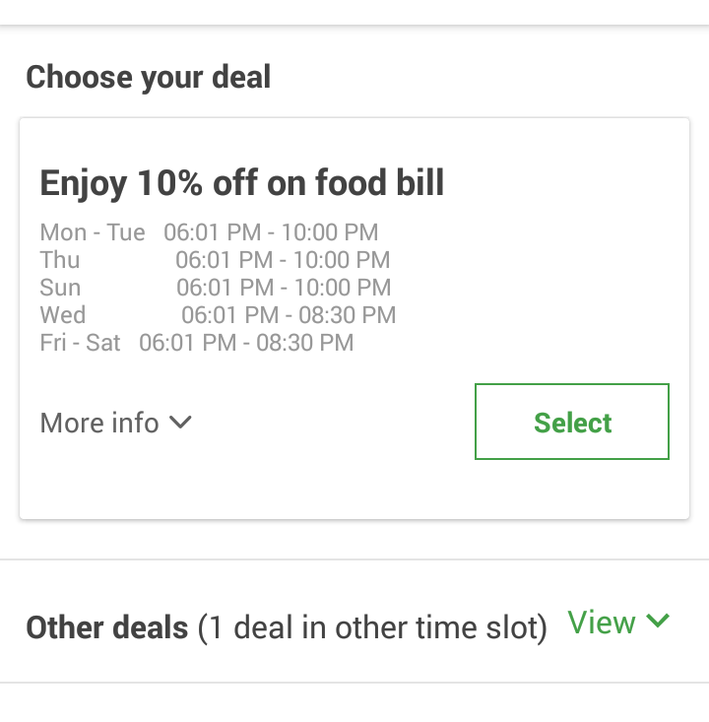
Task: Tap the Wed 06:01 PM - 08:30 PM timing
Action: click(x=289, y=315)
